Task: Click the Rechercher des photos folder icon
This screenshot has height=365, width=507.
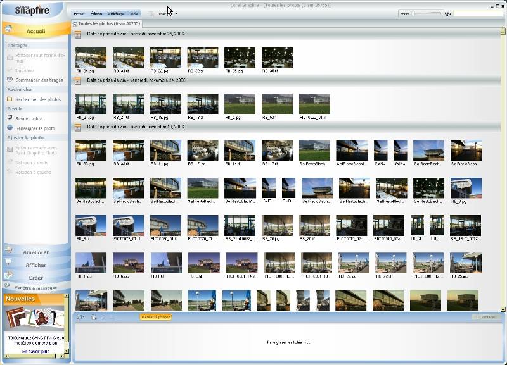Action: (x=10, y=99)
